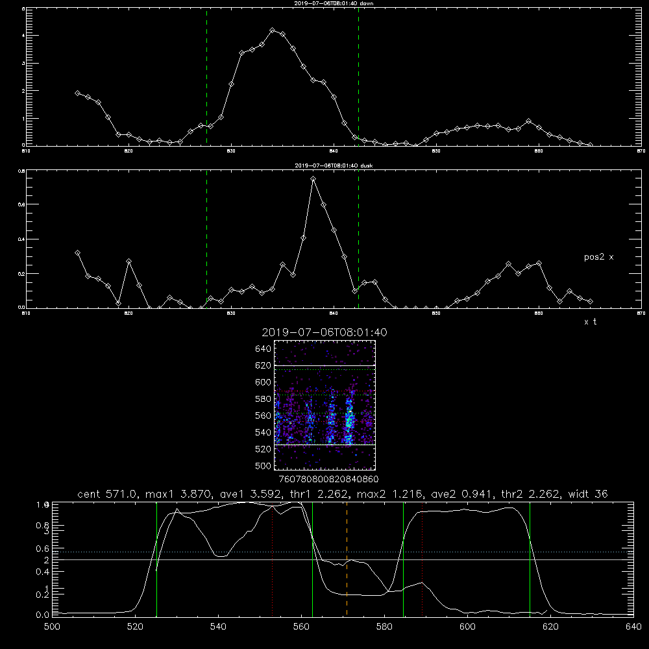Screen dimensions: 649x649
Task: Click bottom plot y-axis label '0.0'
Action: (x=43, y=615)
